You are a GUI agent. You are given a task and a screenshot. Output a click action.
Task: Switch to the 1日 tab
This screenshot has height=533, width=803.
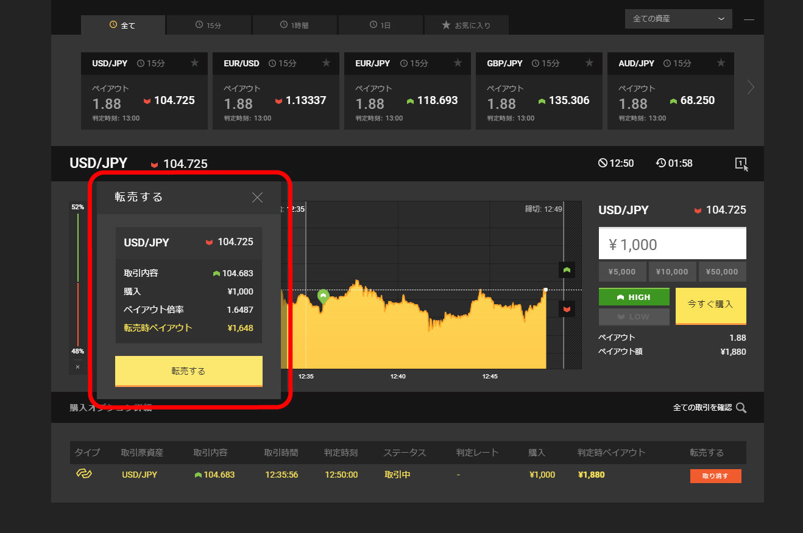(380, 25)
